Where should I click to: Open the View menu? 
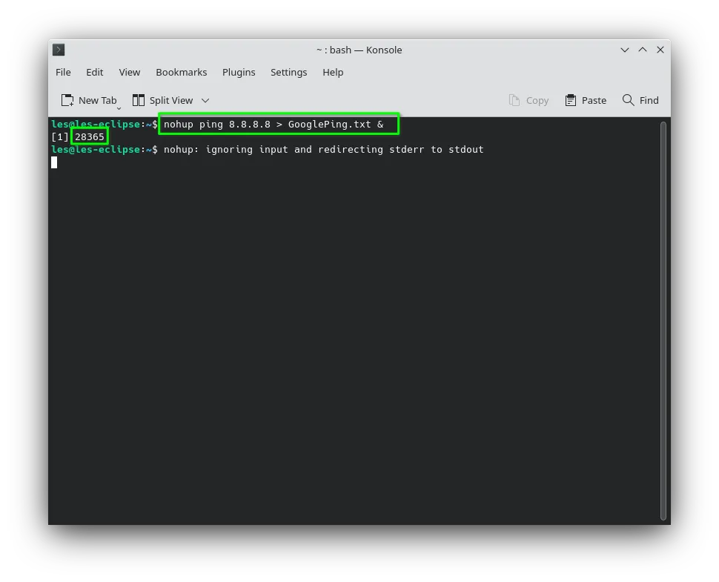[x=129, y=72]
